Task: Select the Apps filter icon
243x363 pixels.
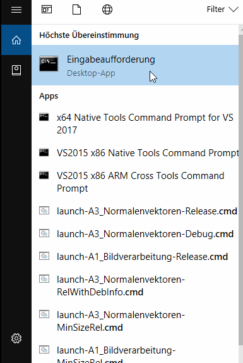Action: 47,9
